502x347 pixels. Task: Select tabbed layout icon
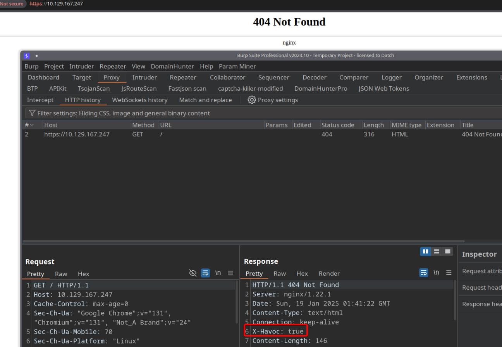[448, 251]
